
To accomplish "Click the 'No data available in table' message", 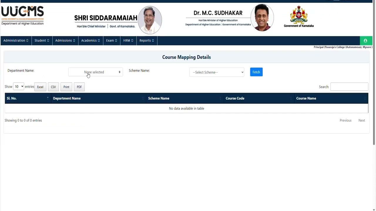I will click(x=187, y=108).
